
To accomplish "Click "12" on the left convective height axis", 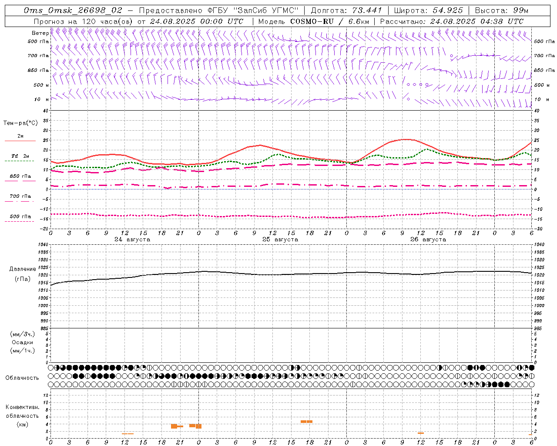I will pos(46,395).
